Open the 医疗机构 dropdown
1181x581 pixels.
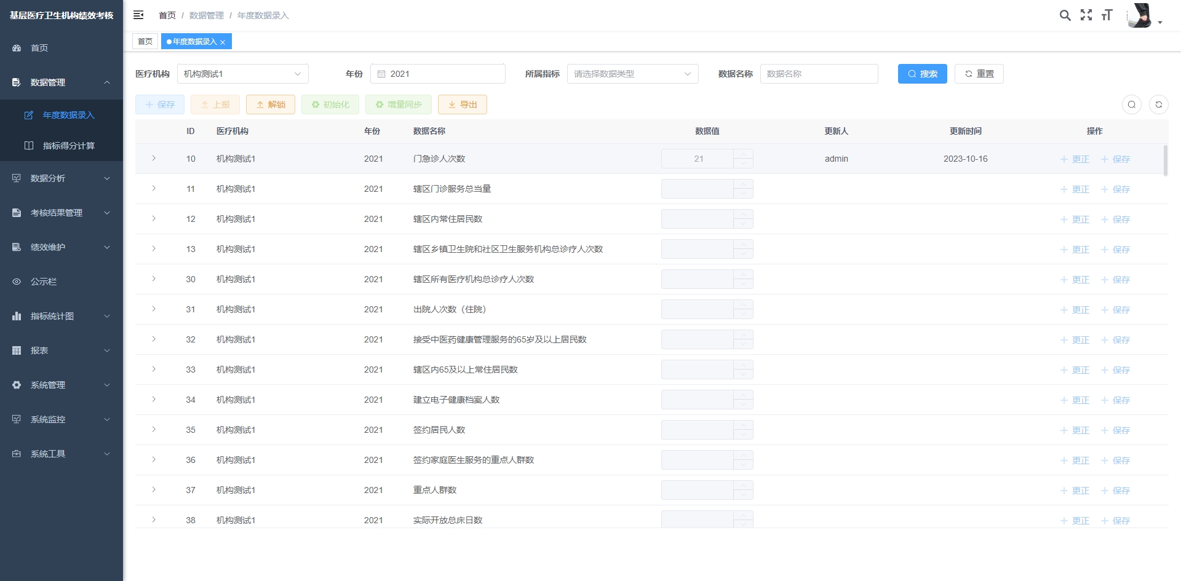[x=243, y=74]
